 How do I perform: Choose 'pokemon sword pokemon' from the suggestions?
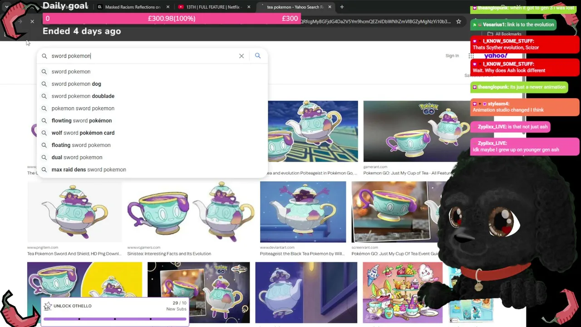point(153,108)
